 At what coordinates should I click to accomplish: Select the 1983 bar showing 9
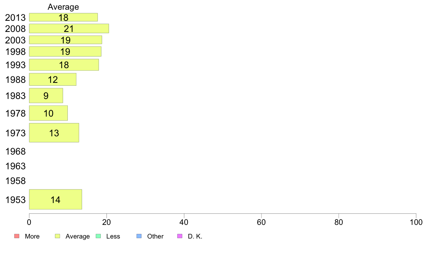(46, 95)
